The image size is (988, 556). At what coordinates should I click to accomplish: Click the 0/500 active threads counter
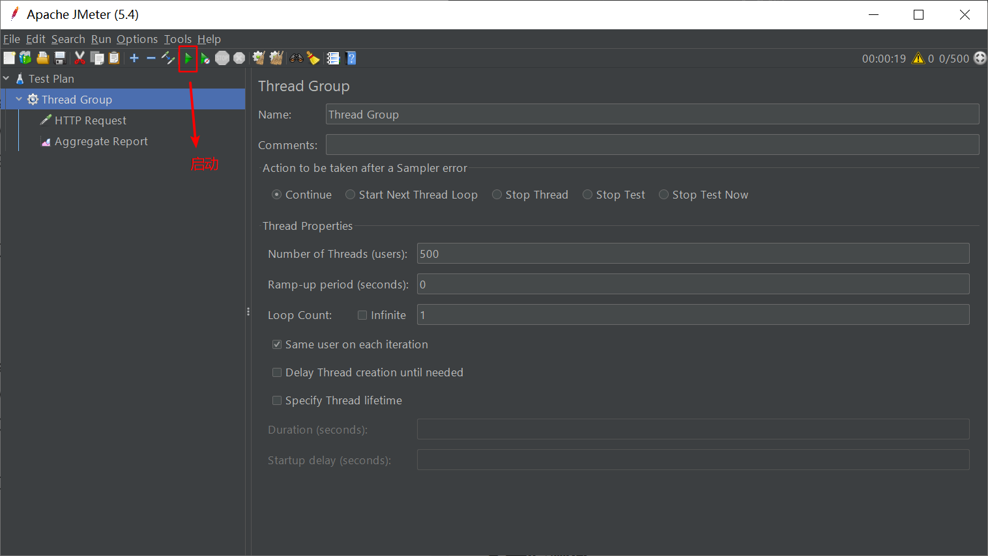tap(954, 59)
